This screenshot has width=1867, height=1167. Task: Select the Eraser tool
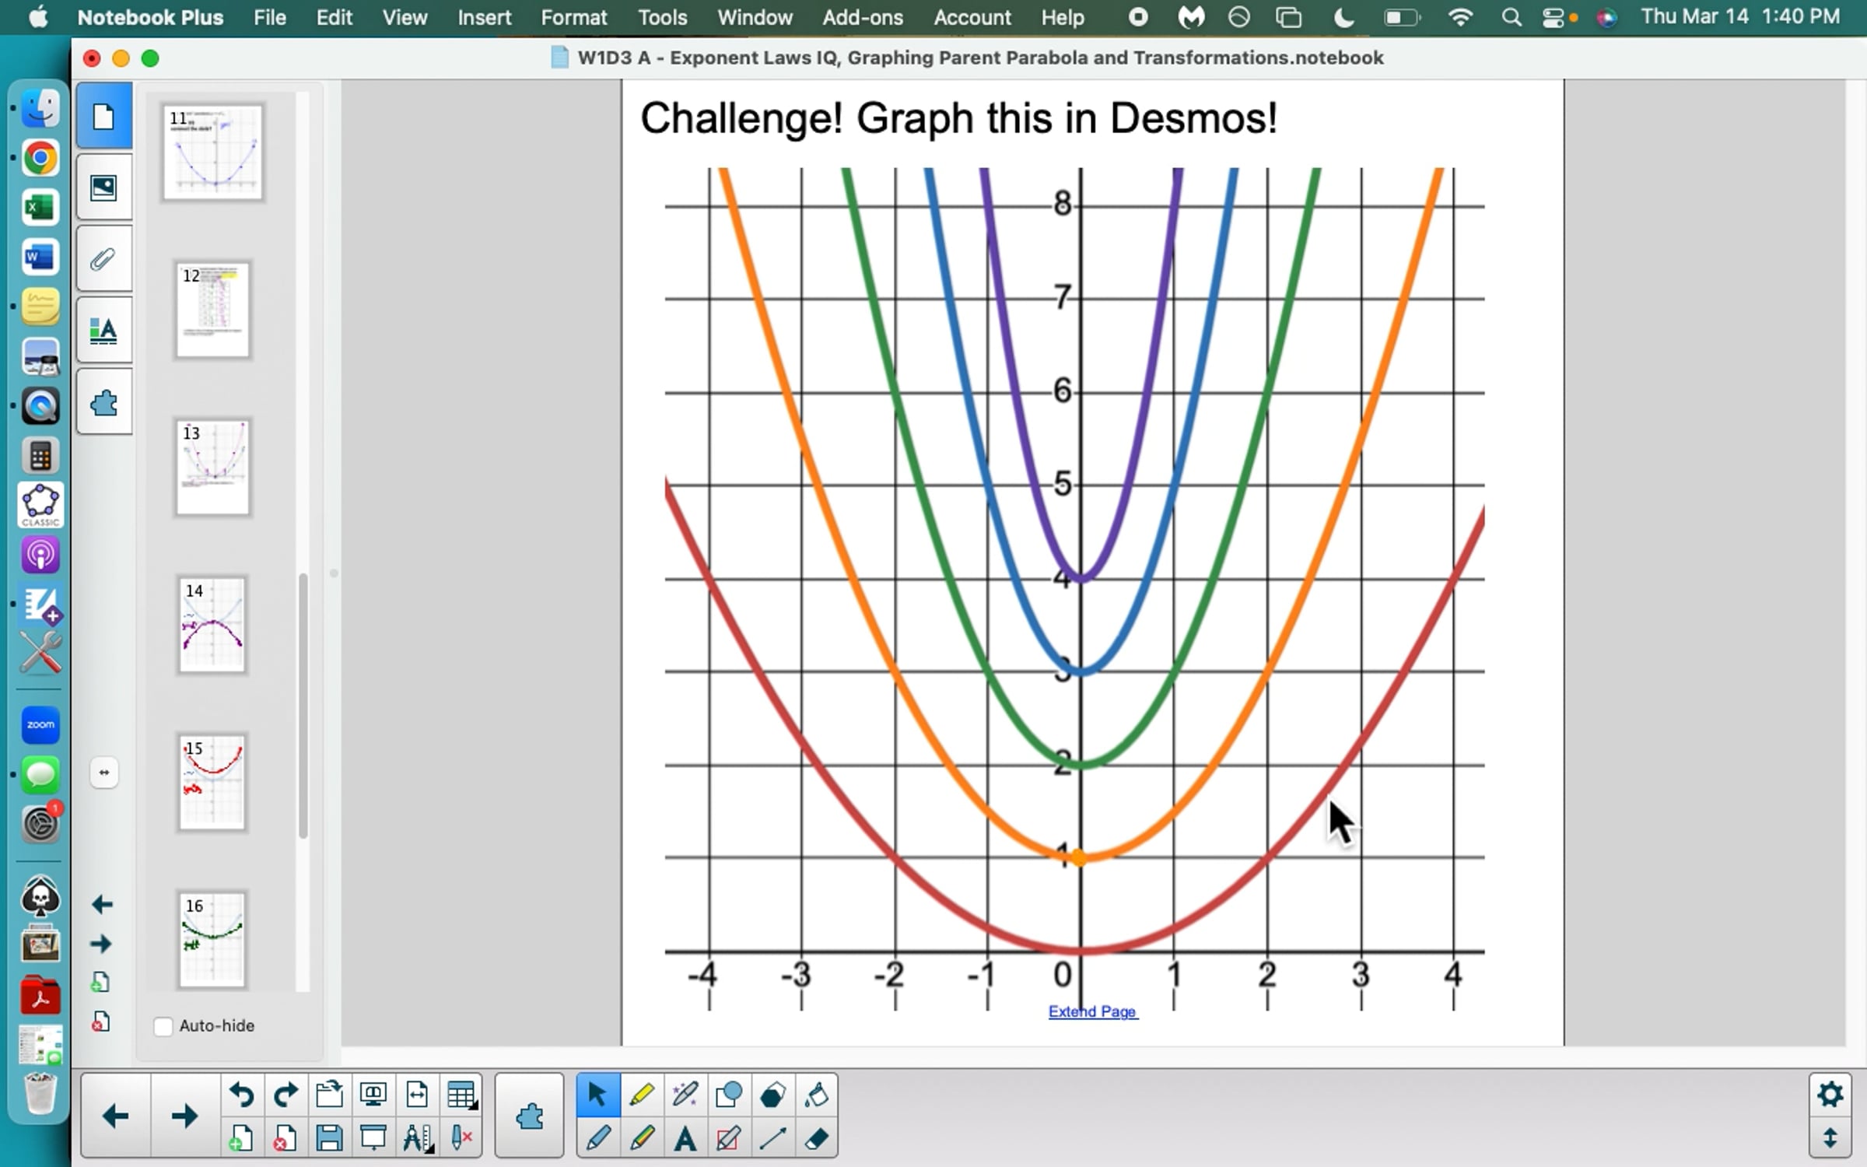pyautogui.click(x=816, y=1139)
